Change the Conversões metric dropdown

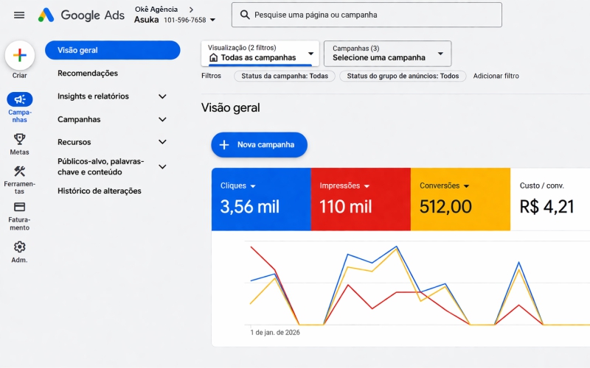pyautogui.click(x=466, y=186)
